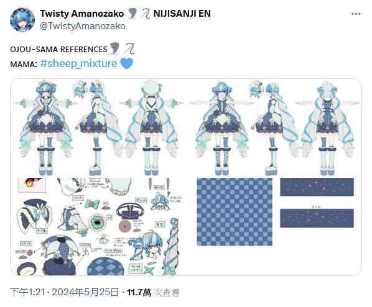Click the needle emoji in the tweet text
Screen dimensions: 372x307
pyautogui.click(x=129, y=49)
